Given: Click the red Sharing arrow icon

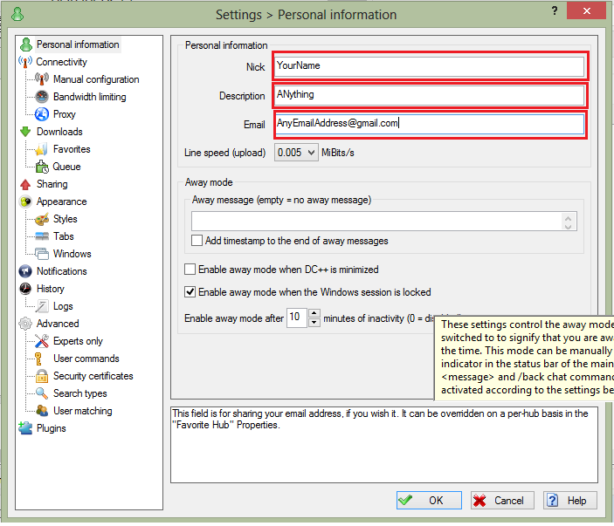Looking at the screenshot, I should (x=25, y=184).
